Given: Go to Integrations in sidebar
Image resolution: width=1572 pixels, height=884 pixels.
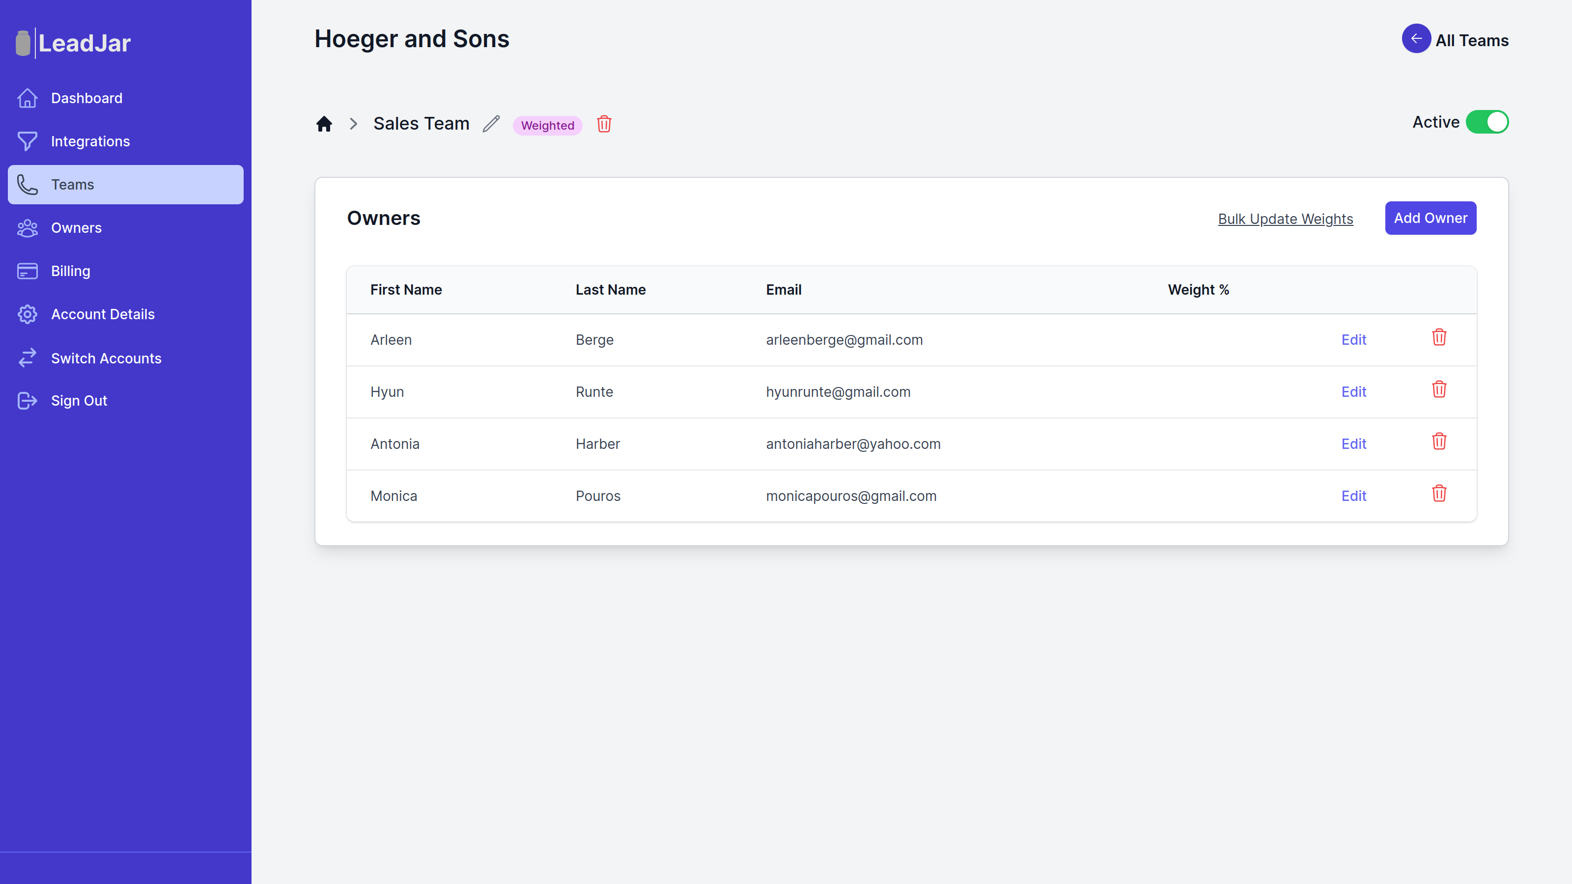Looking at the screenshot, I should pos(90,141).
